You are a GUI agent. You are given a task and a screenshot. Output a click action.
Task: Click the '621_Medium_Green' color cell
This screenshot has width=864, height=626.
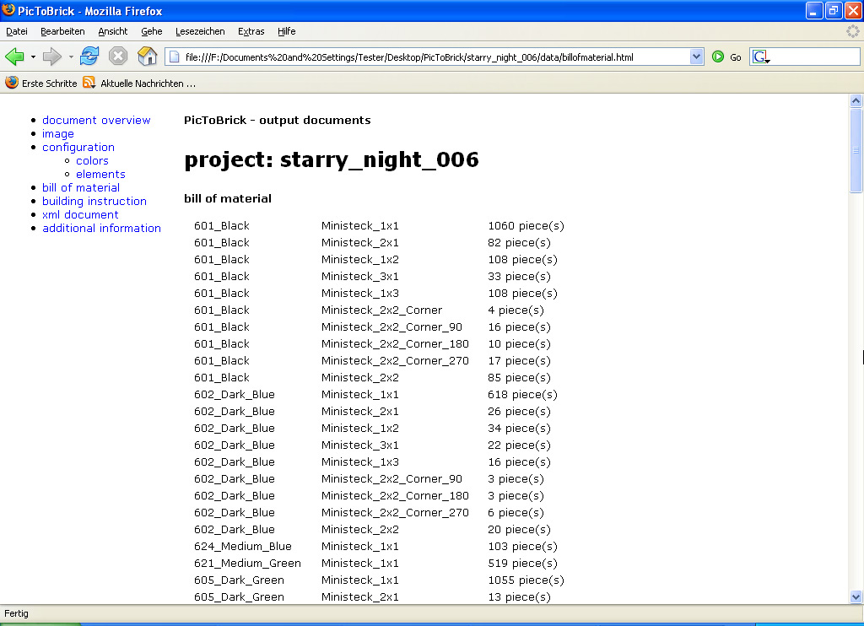[x=247, y=564]
